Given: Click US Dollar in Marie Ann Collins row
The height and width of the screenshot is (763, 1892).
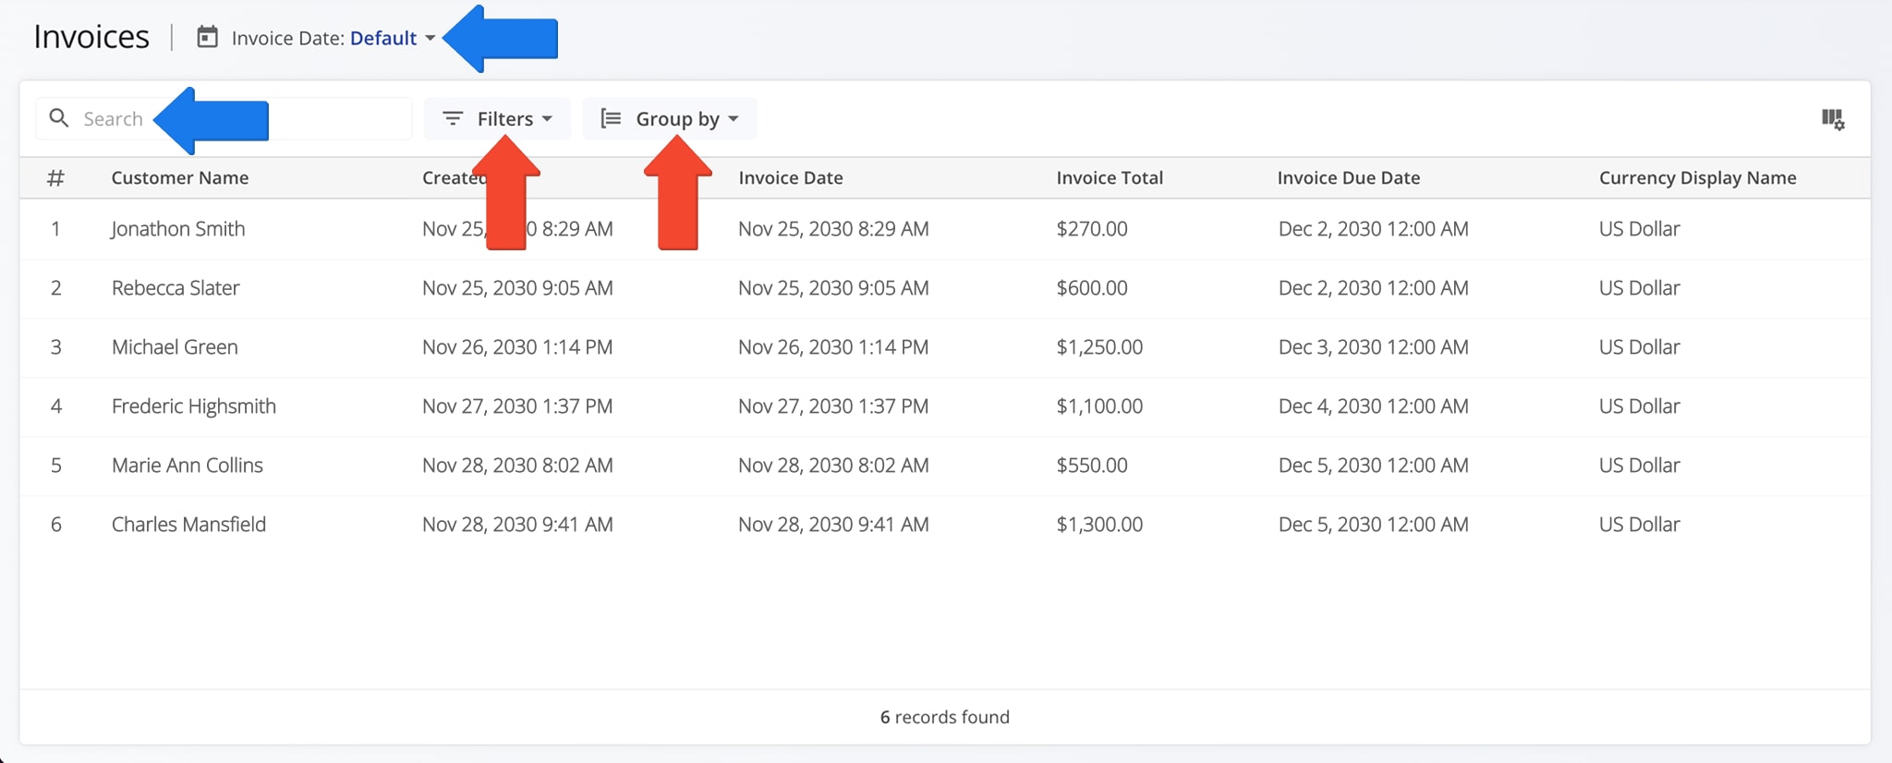Looking at the screenshot, I should (1640, 465).
